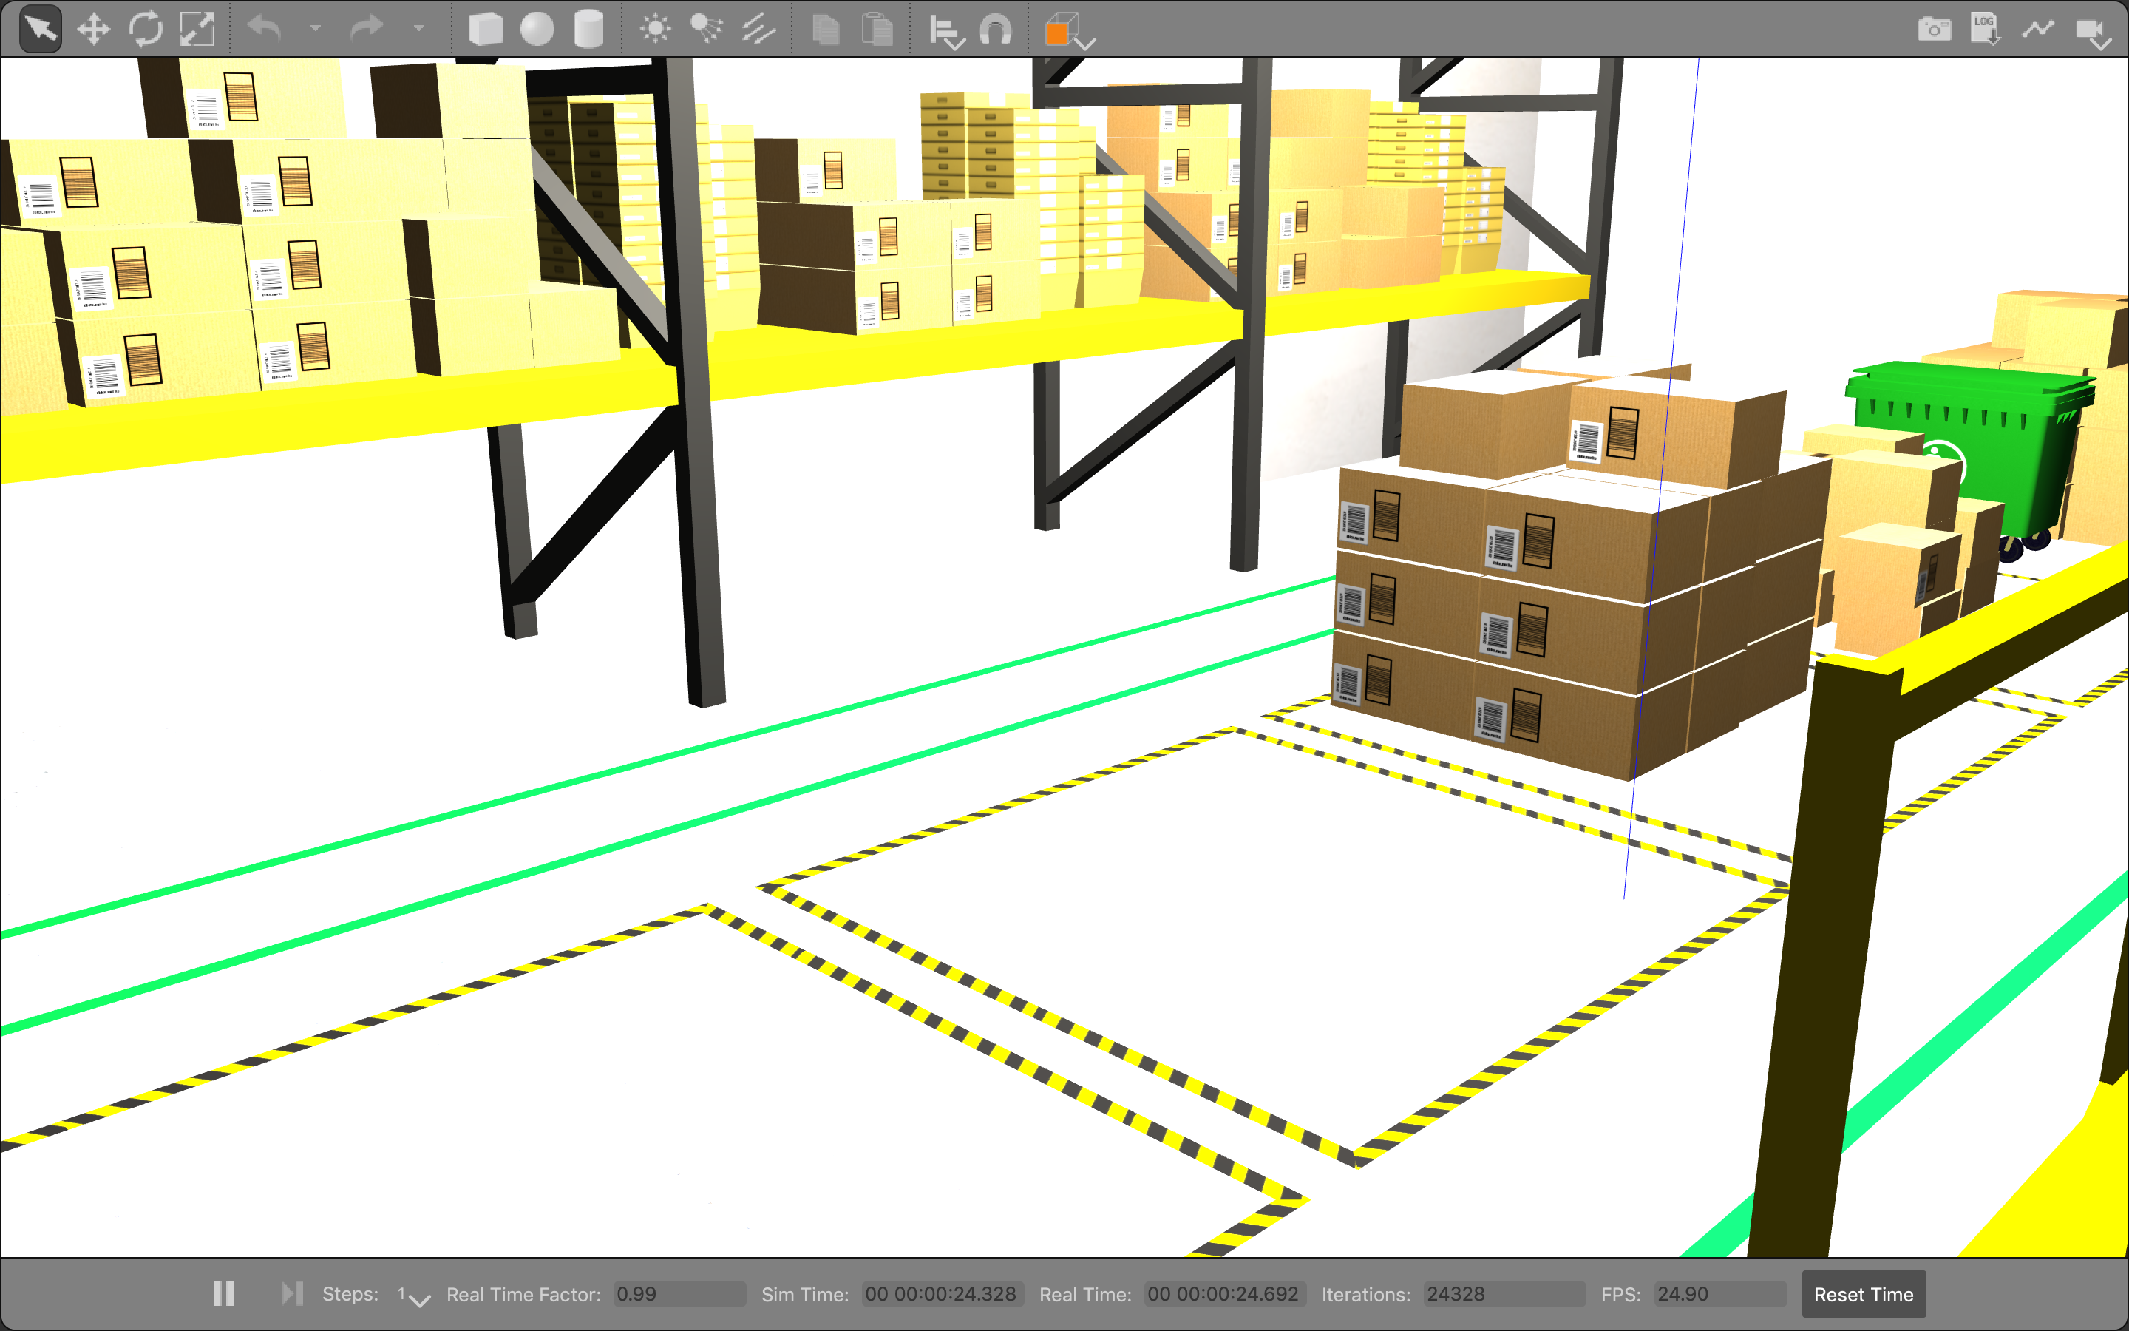Toggle selection arrow mode
This screenshot has height=1331, width=2129.
coord(41,30)
